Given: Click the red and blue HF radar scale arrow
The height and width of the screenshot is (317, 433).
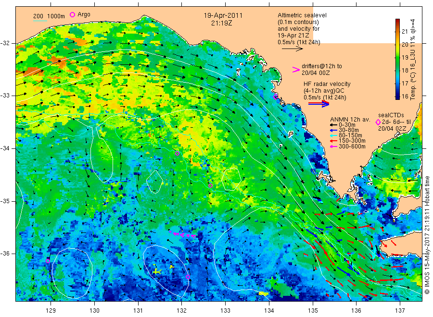Looking at the screenshot, I should [318, 104].
